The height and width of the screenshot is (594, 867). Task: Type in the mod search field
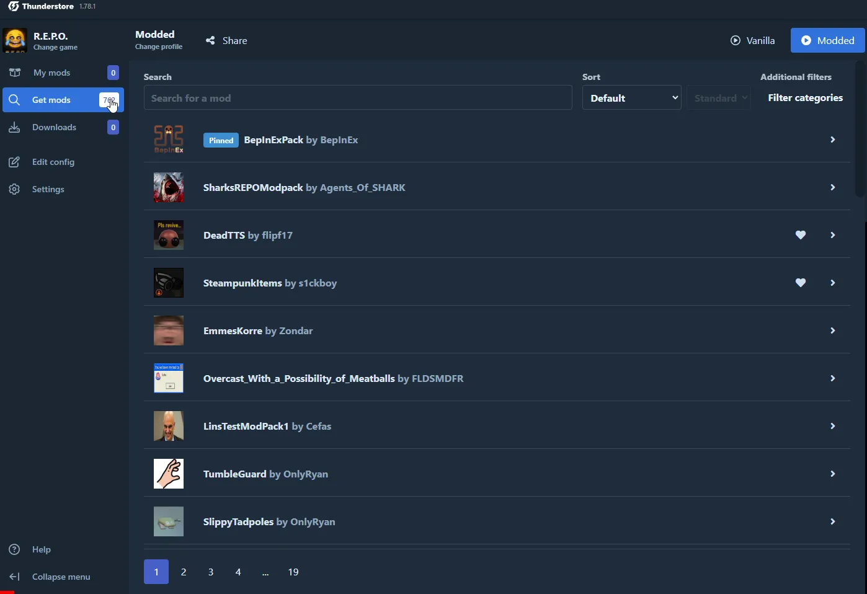click(x=358, y=97)
